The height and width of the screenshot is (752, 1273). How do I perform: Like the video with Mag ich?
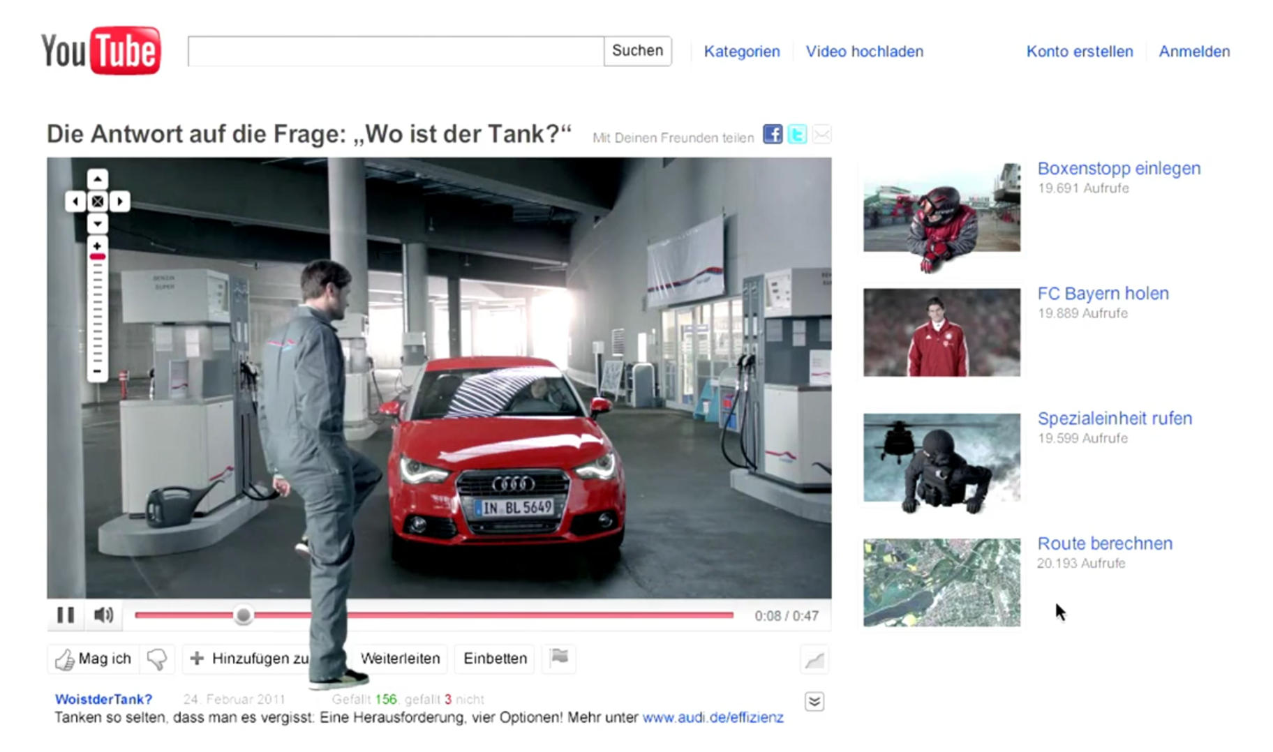tap(94, 659)
